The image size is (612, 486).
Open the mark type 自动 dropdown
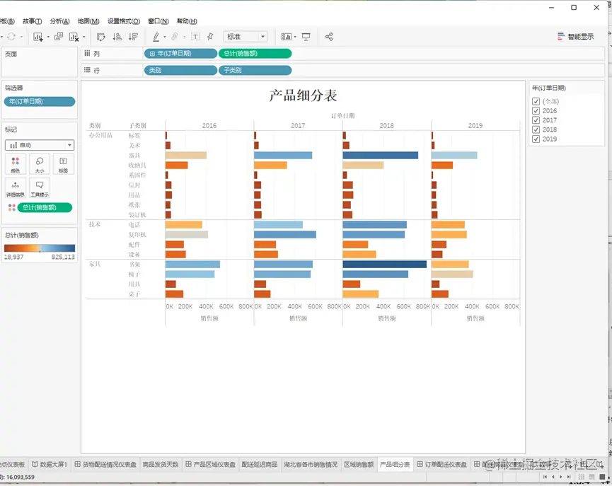40,145
